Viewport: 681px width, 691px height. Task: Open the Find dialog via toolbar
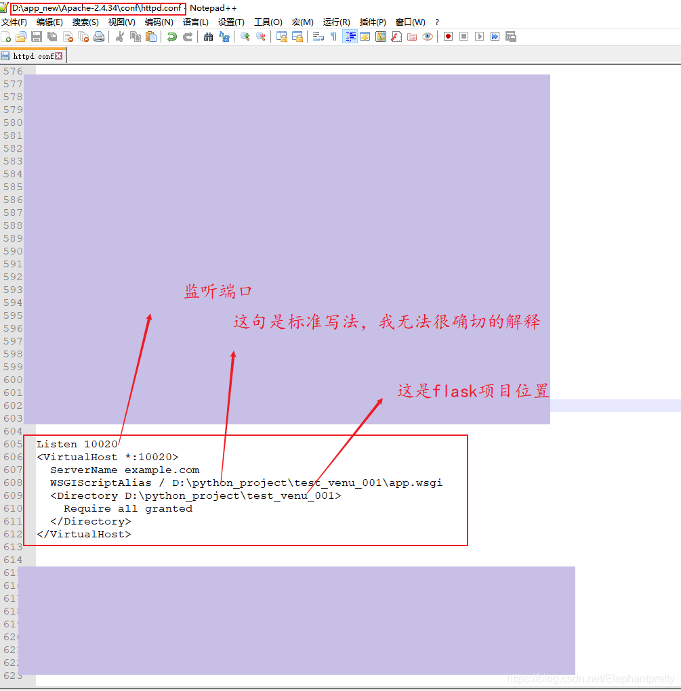(x=209, y=37)
